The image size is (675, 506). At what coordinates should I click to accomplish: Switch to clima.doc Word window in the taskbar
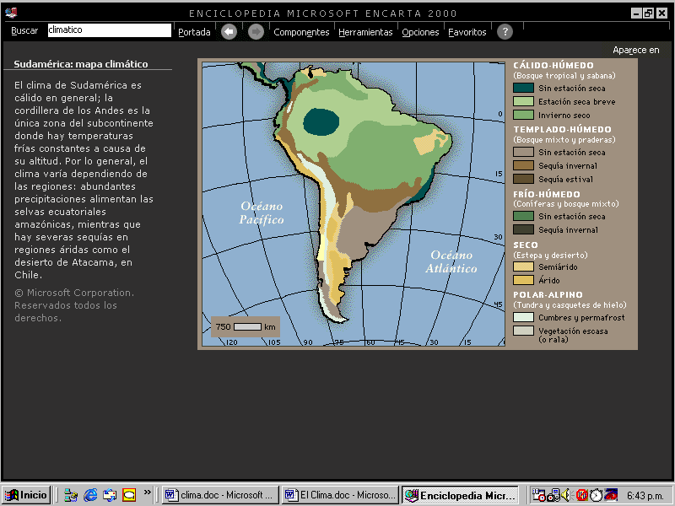click(220, 495)
